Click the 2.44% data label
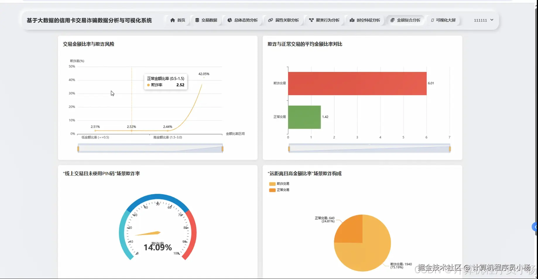 167,127
